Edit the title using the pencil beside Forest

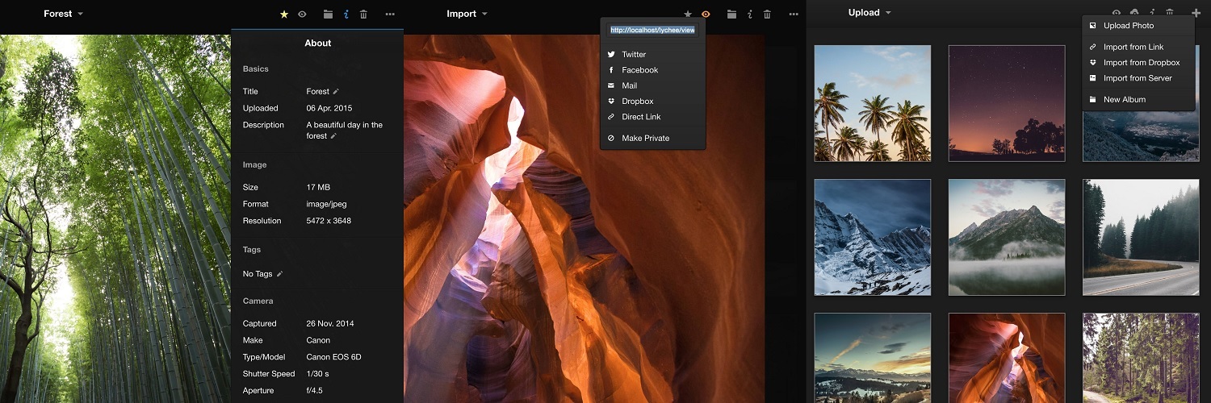point(336,92)
